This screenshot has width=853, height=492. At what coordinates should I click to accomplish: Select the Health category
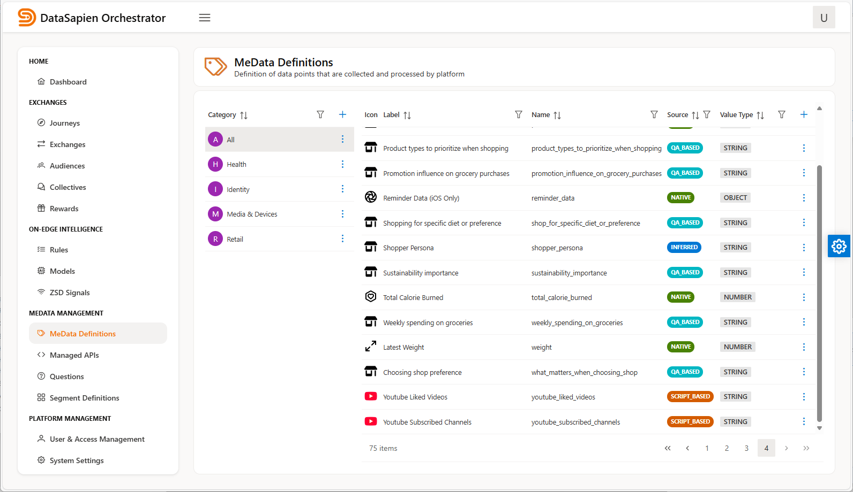(279, 164)
